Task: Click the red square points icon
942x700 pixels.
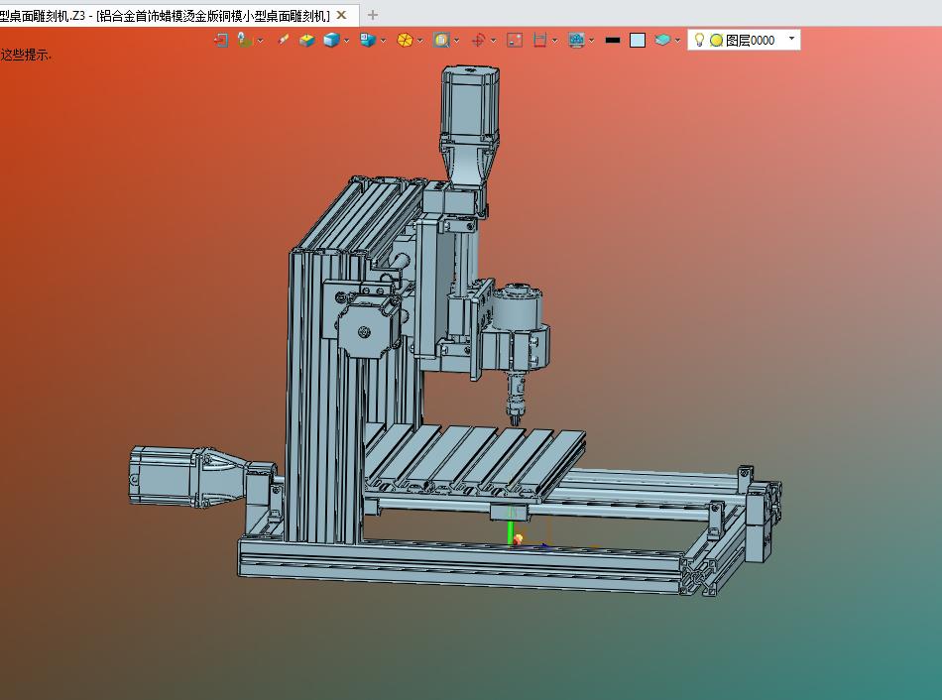Action: 515,41
